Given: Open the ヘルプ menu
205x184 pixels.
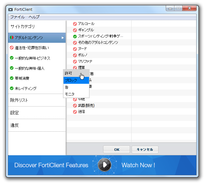Looking at the screenshot, I should [x=34, y=17].
